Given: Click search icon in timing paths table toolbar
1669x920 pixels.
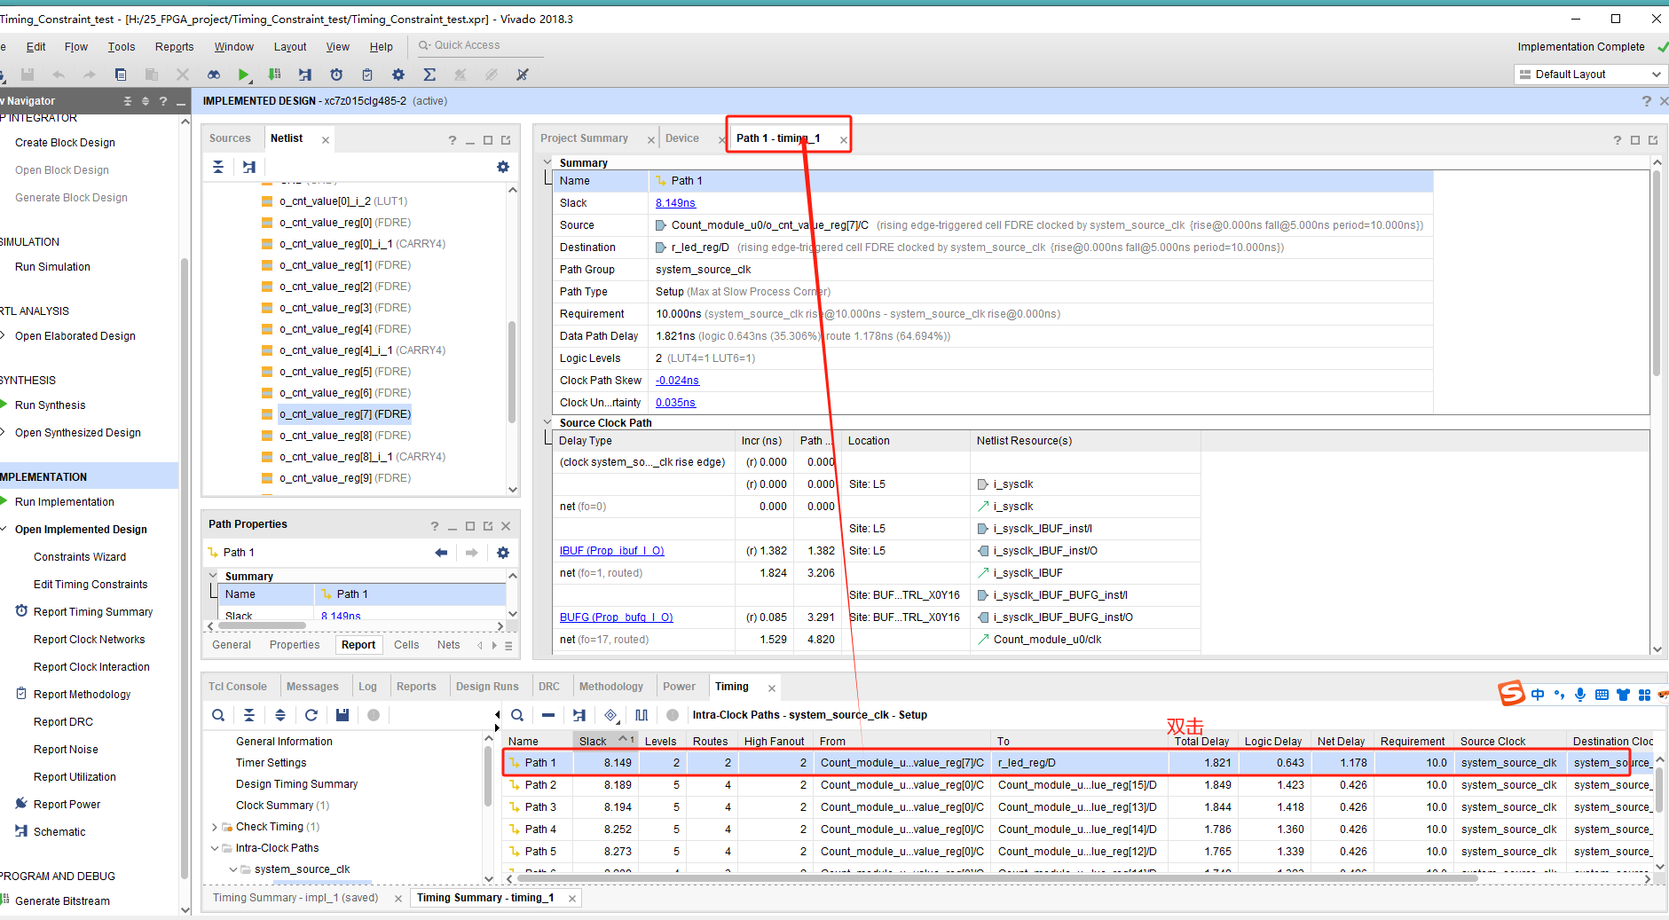Looking at the screenshot, I should (x=517, y=715).
